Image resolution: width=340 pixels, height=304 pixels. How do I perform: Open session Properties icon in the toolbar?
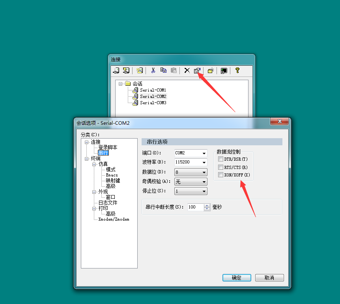(x=197, y=71)
